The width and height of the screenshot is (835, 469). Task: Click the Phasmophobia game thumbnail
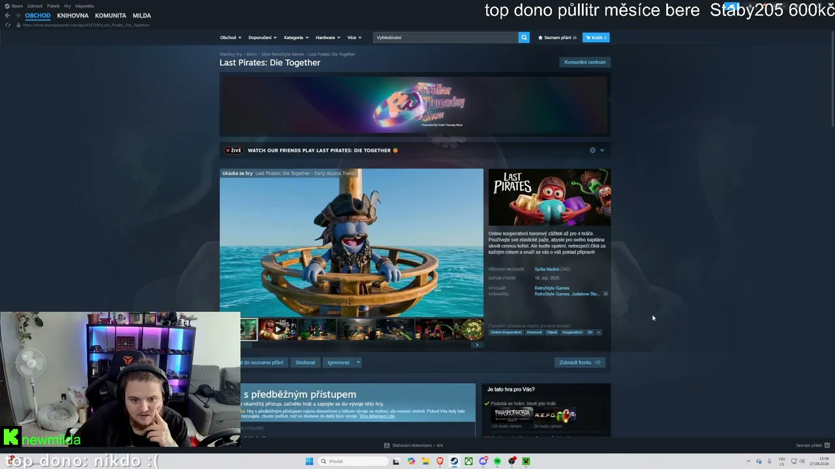512,414
